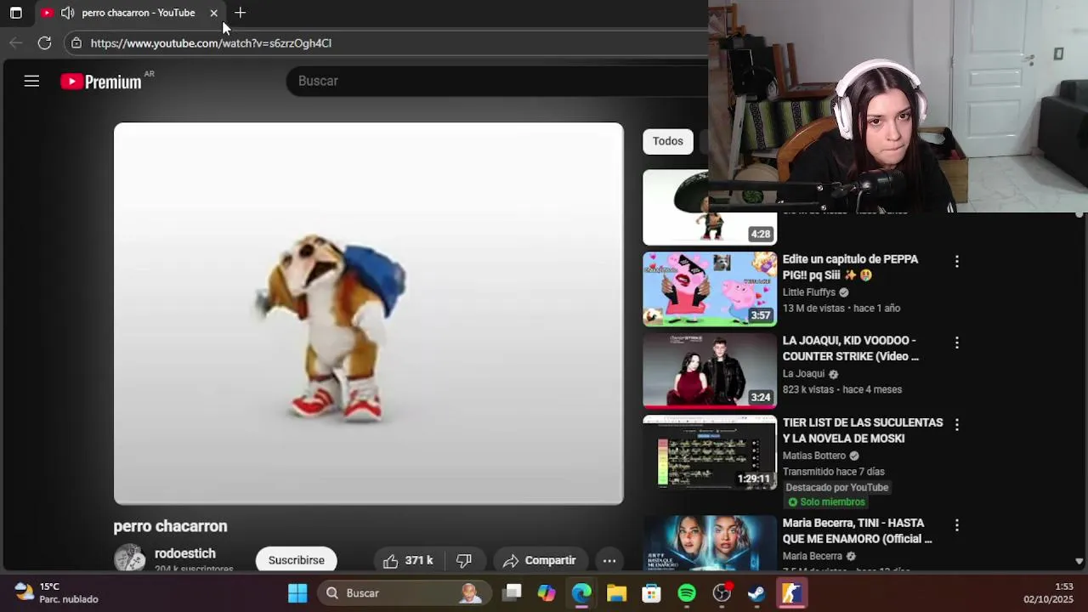Play or pause the perro chacarron video
1088x612 pixels.
(x=368, y=314)
